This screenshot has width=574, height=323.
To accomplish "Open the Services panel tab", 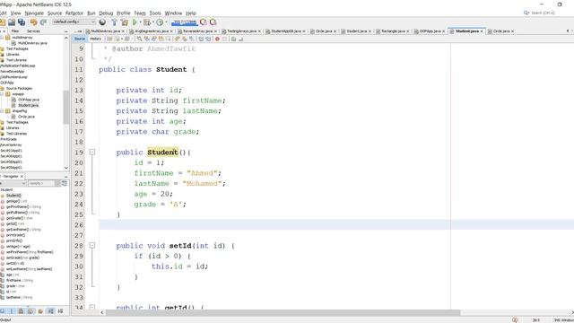I will pos(33,31).
